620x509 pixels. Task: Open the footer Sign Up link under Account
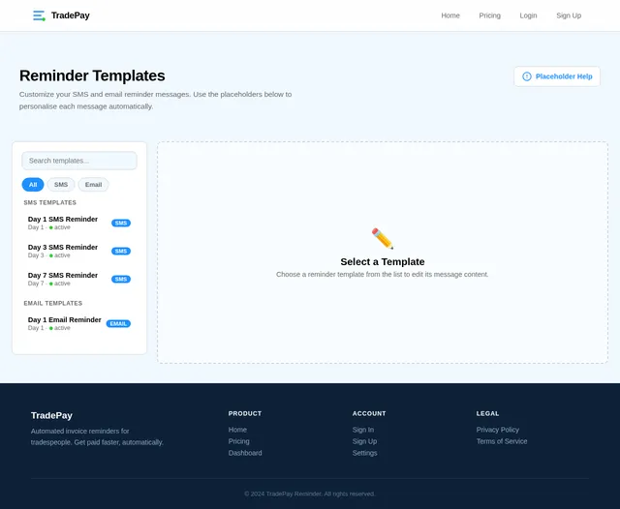364,441
